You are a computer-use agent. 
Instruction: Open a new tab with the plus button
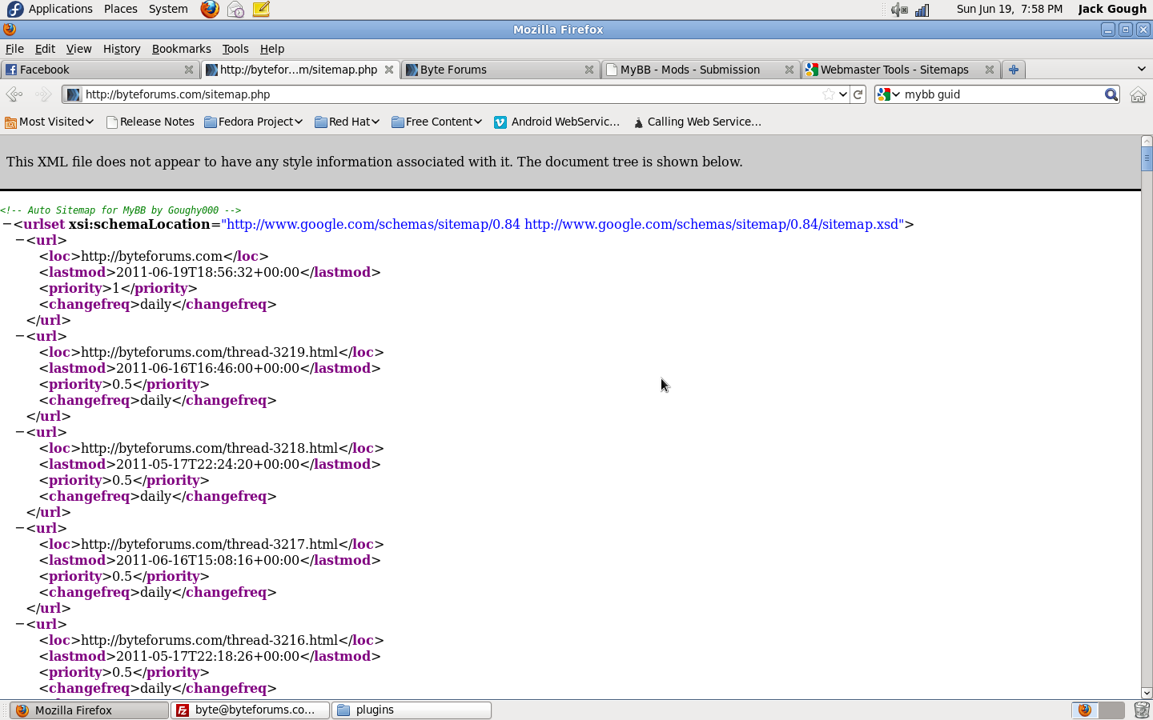[x=1013, y=70]
